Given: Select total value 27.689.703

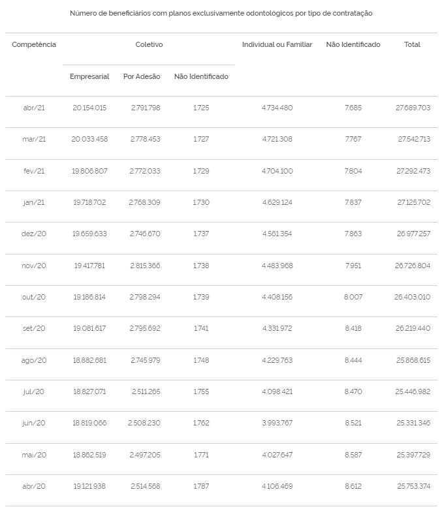Looking at the screenshot, I should [x=413, y=108].
